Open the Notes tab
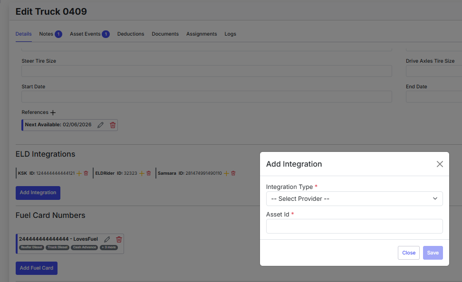This screenshot has height=282, width=462. pos(50,34)
